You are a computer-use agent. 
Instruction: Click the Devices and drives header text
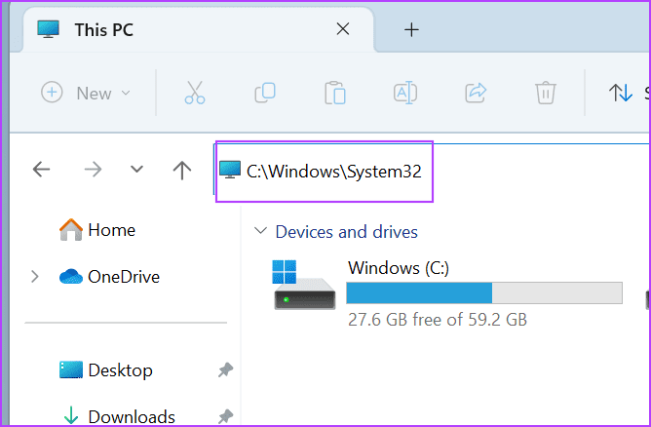(347, 232)
